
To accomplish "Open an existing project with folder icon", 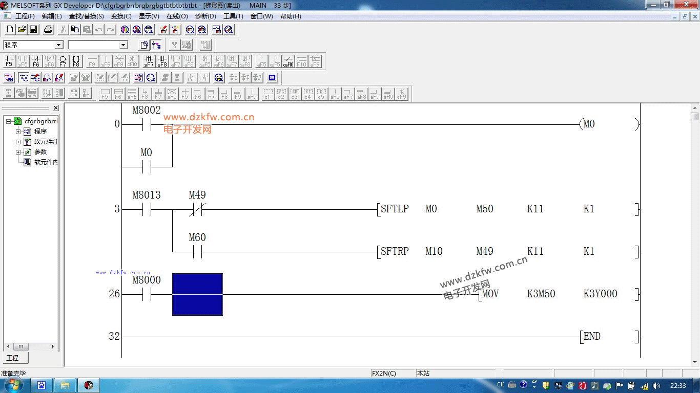I will coord(22,30).
